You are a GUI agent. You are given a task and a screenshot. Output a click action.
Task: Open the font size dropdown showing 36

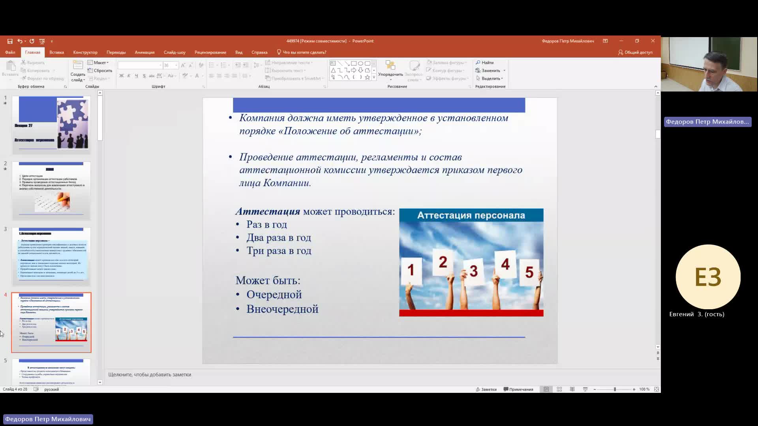point(176,65)
